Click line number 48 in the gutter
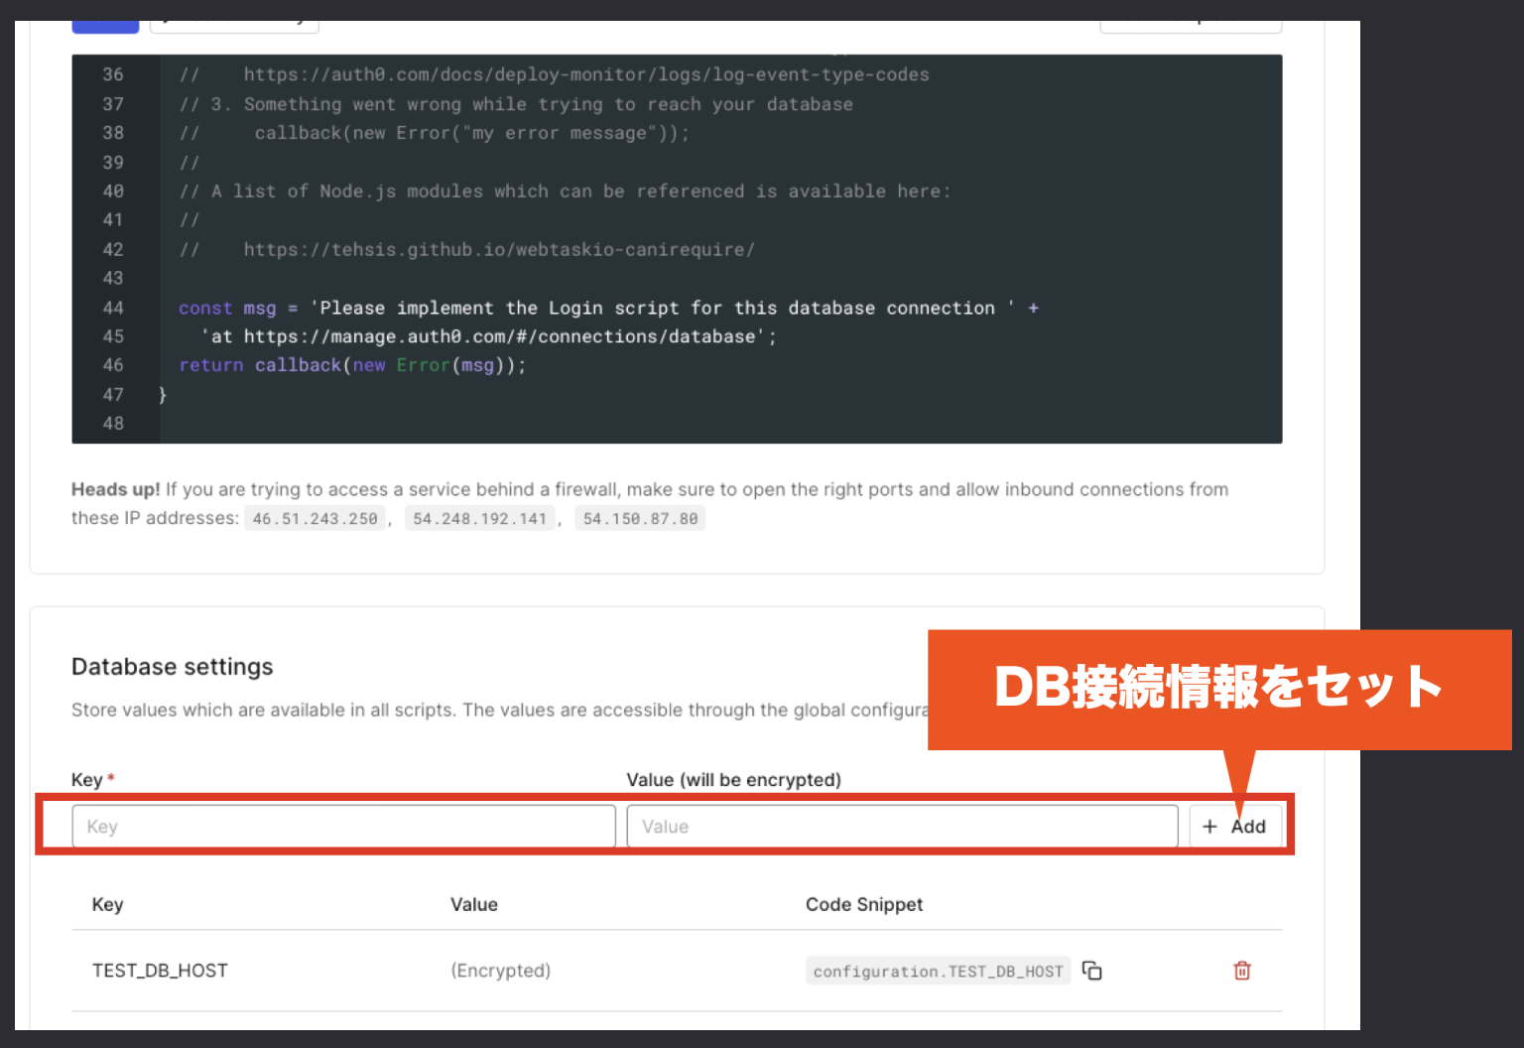Image resolution: width=1524 pixels, height=1048 pixels. pyautogui.click(x=112, y=423)
